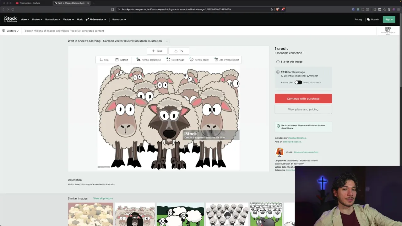Click the browser address bar URL
Screen dimensions: 402x226
tap(176, 9)
